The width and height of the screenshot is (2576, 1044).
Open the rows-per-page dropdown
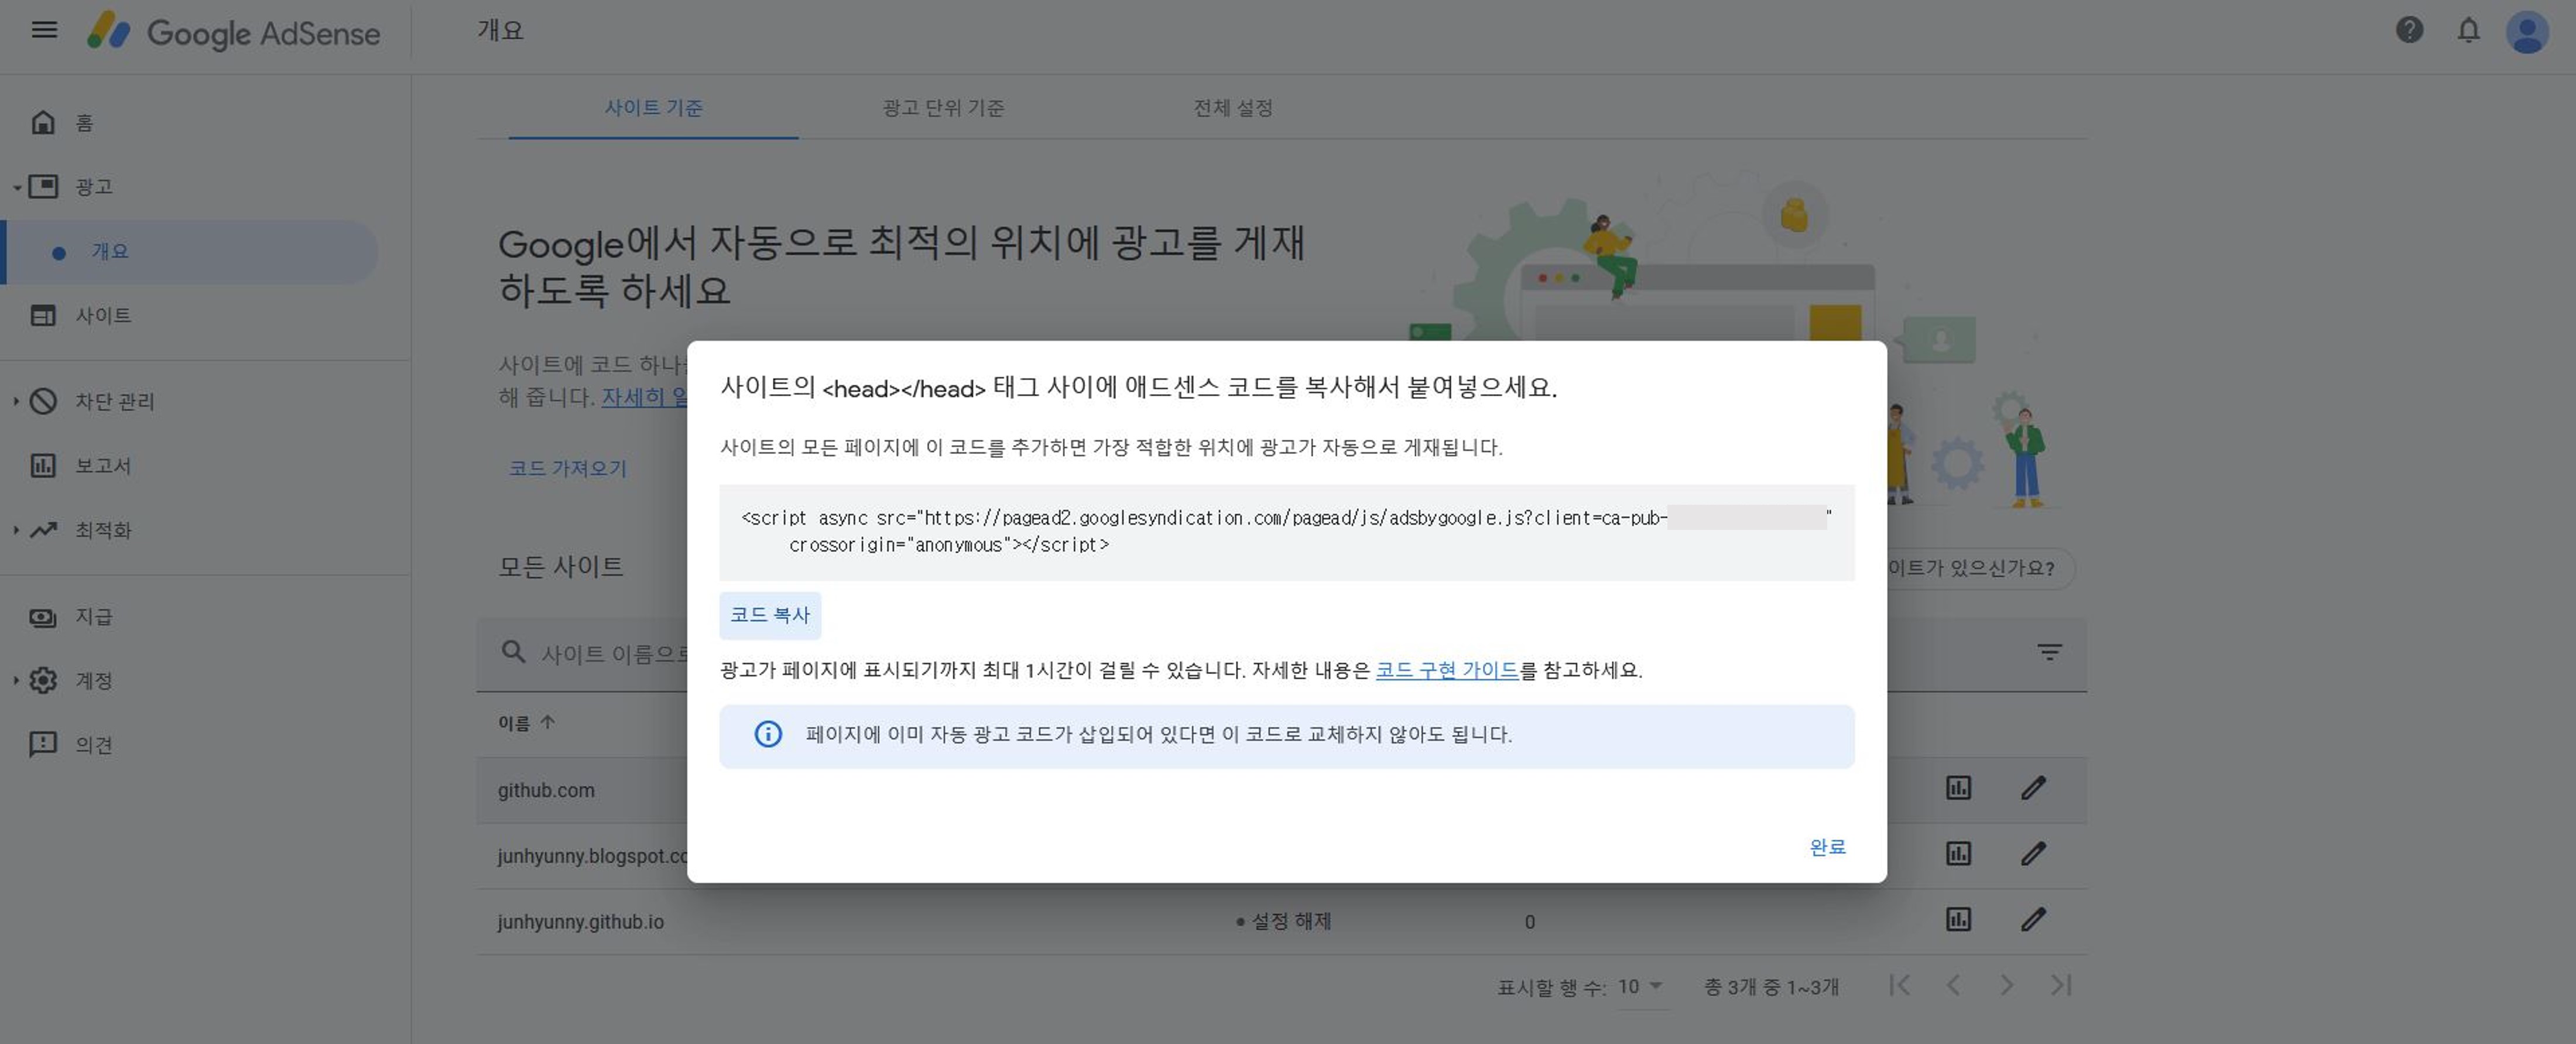pos(1640,987)
